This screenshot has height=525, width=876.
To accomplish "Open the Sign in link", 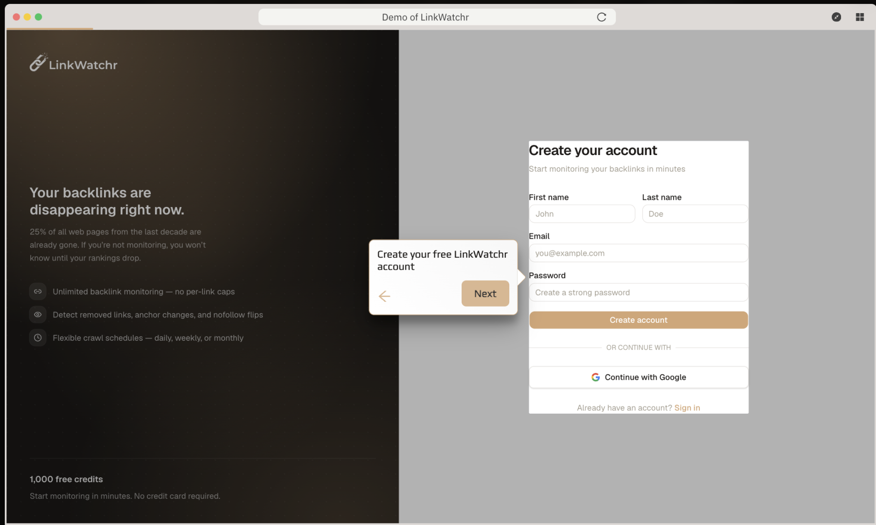I will (x=687, y=408).
